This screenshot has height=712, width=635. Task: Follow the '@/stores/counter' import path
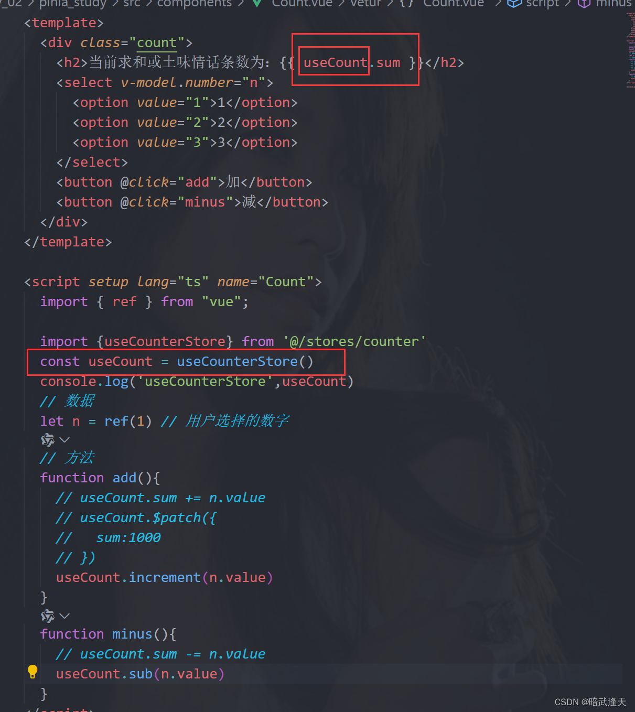(x=354, y=341)
